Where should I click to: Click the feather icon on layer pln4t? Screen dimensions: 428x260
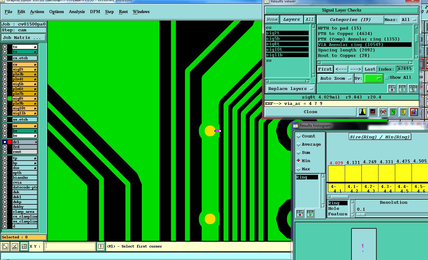(35, 79)
